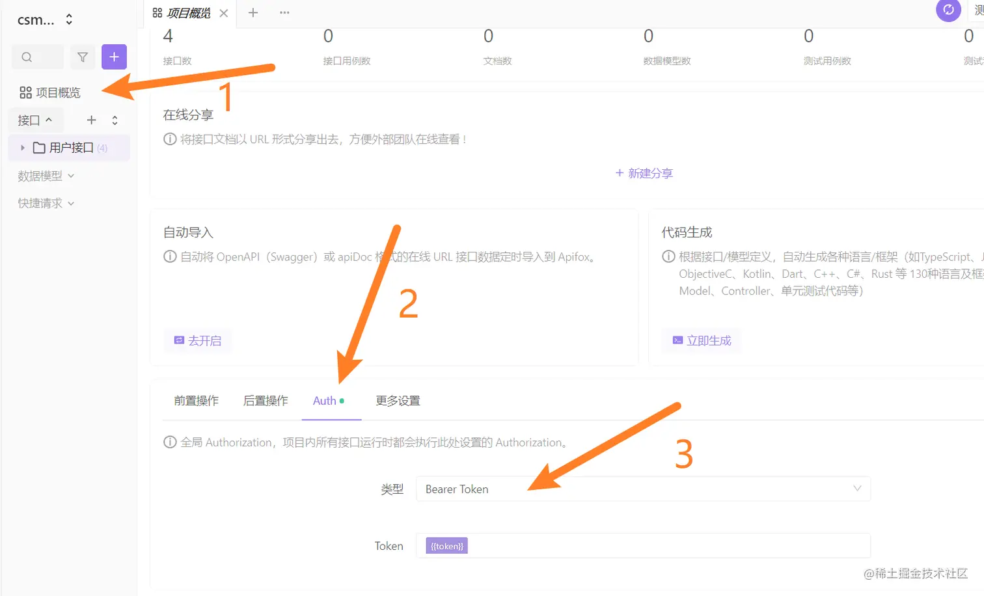Switch to 更多设置 tab

click(398, 401)
